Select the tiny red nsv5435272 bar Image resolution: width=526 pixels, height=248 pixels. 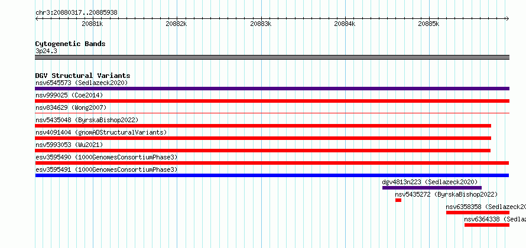(398, 200)
